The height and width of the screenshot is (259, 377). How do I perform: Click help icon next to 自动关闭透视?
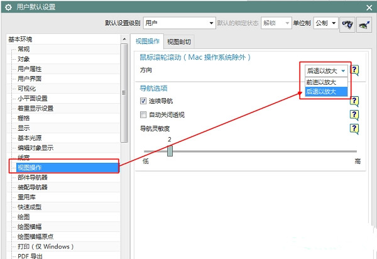coord(354,114)
